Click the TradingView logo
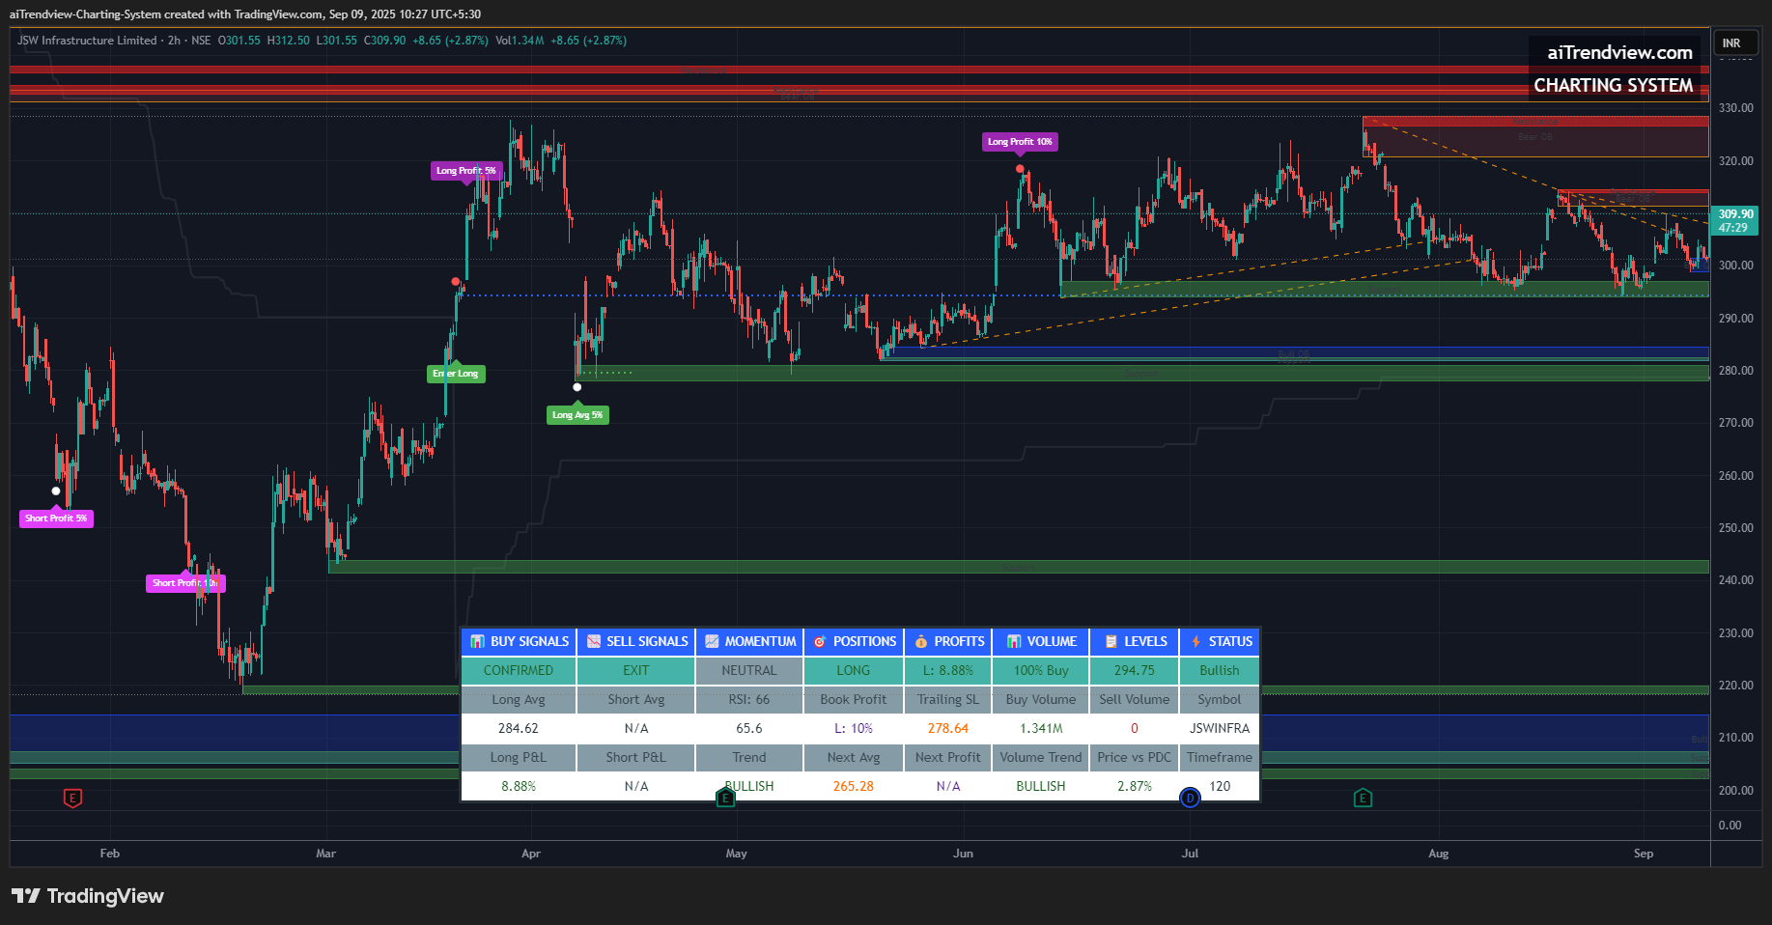The height and width of the screenshot is (925, 1772). 88,896
